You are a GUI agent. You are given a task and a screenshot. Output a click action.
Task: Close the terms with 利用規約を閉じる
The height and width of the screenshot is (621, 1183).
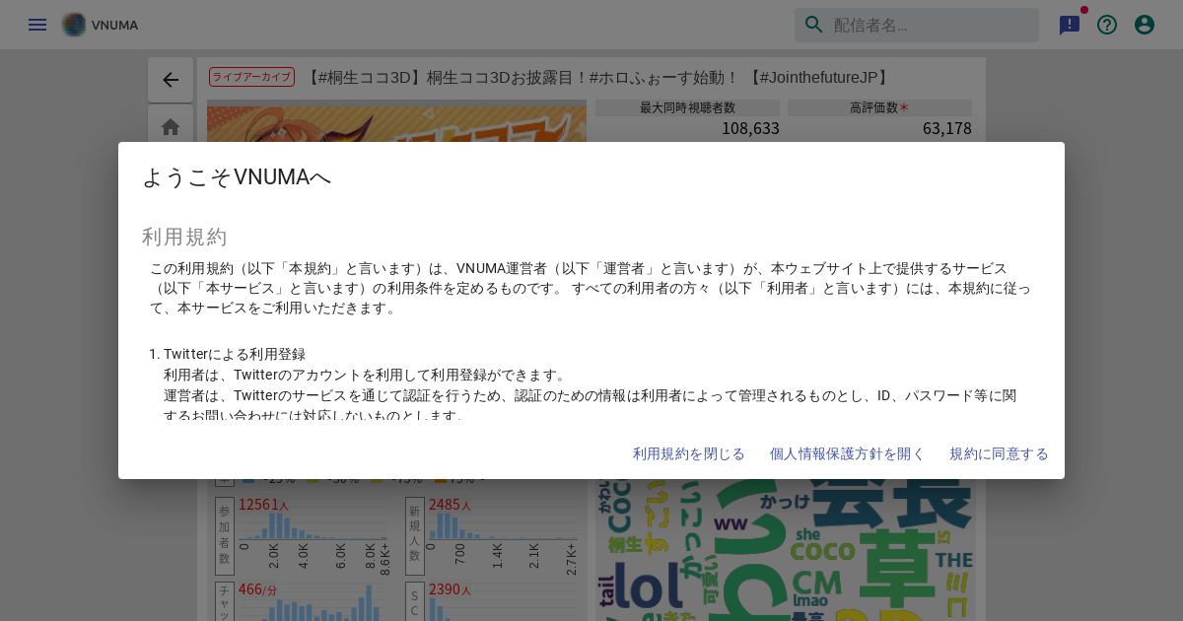point(689,453)
